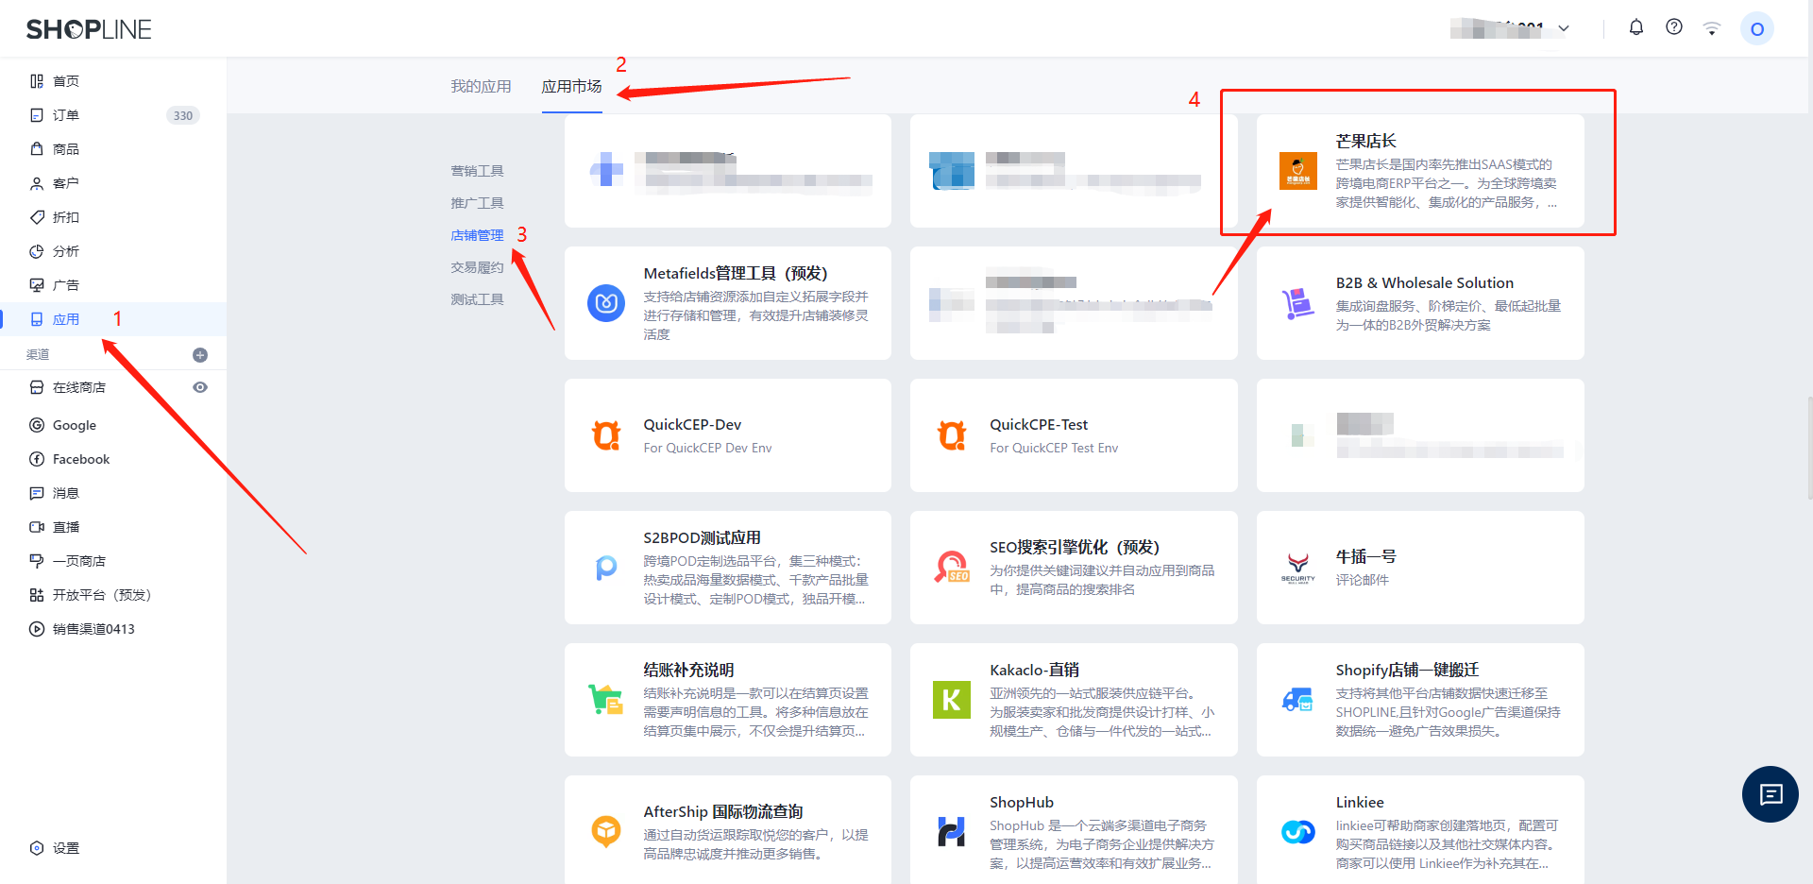Open 在线商店 channel
1813x884 pixels.
[x=79, y=387]
